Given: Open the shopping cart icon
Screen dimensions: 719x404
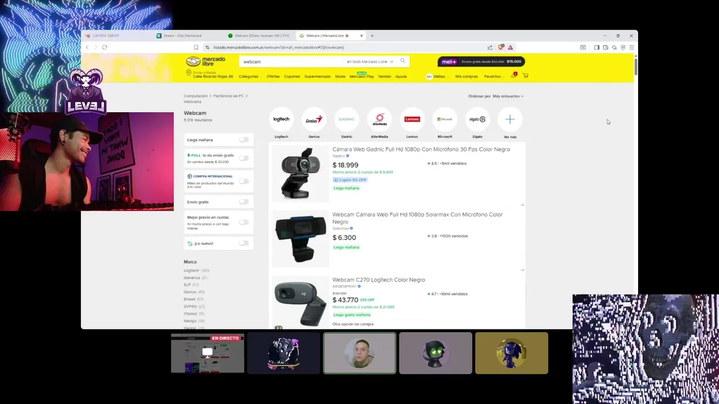Looking at the screenshot, I should [x=525, y=76].
